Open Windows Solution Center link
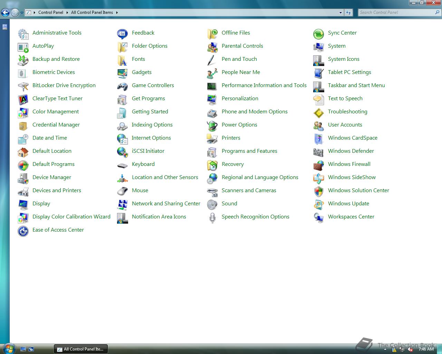This screenshot has height=354, width=442. tap(358, 190)
